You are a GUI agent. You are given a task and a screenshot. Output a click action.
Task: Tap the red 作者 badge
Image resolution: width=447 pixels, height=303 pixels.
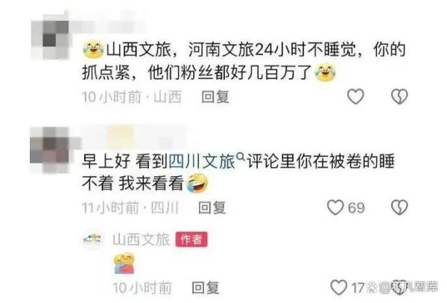(x=191, y=240)
